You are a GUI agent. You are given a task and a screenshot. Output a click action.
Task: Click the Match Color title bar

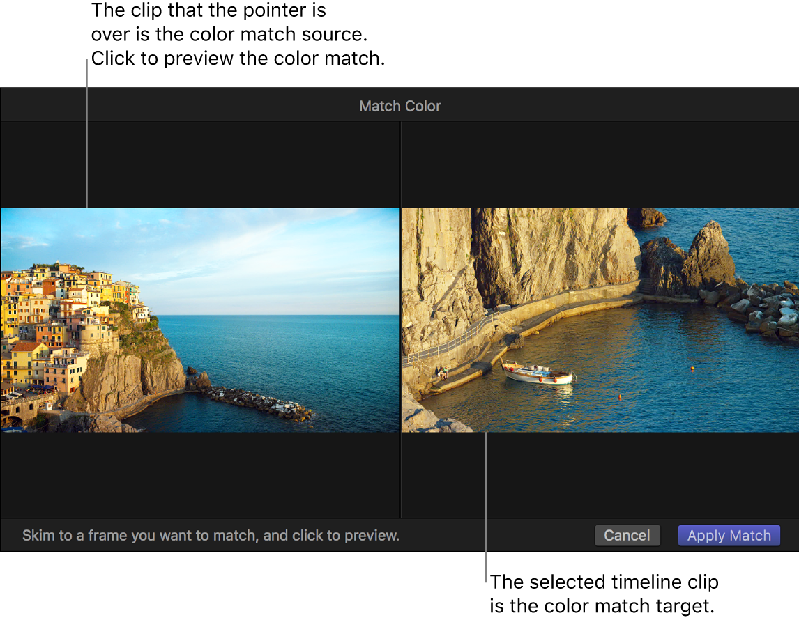click(x=399, y=105)
